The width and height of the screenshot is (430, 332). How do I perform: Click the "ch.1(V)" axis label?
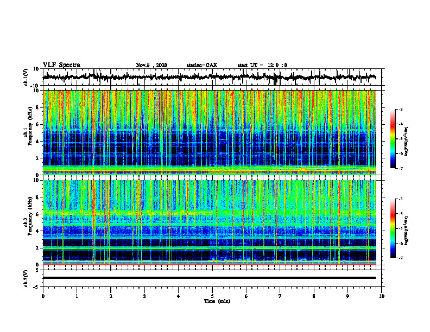26,78
